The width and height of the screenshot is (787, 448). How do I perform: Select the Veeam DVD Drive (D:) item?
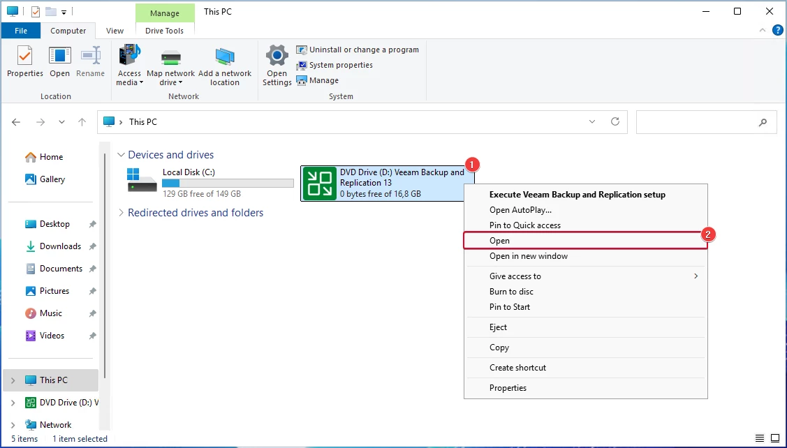point(387,183)
